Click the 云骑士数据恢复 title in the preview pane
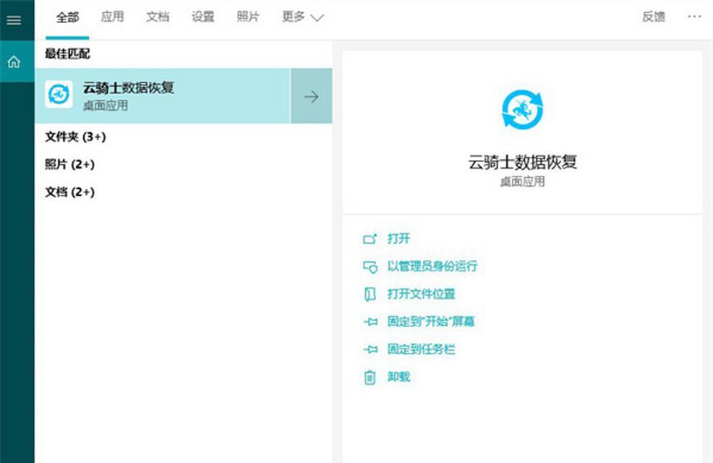Viewport: 713px width, 463px height. (x=523, y=162)
